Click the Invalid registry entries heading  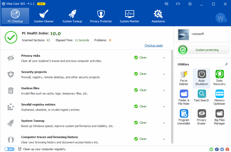(38, 104)
